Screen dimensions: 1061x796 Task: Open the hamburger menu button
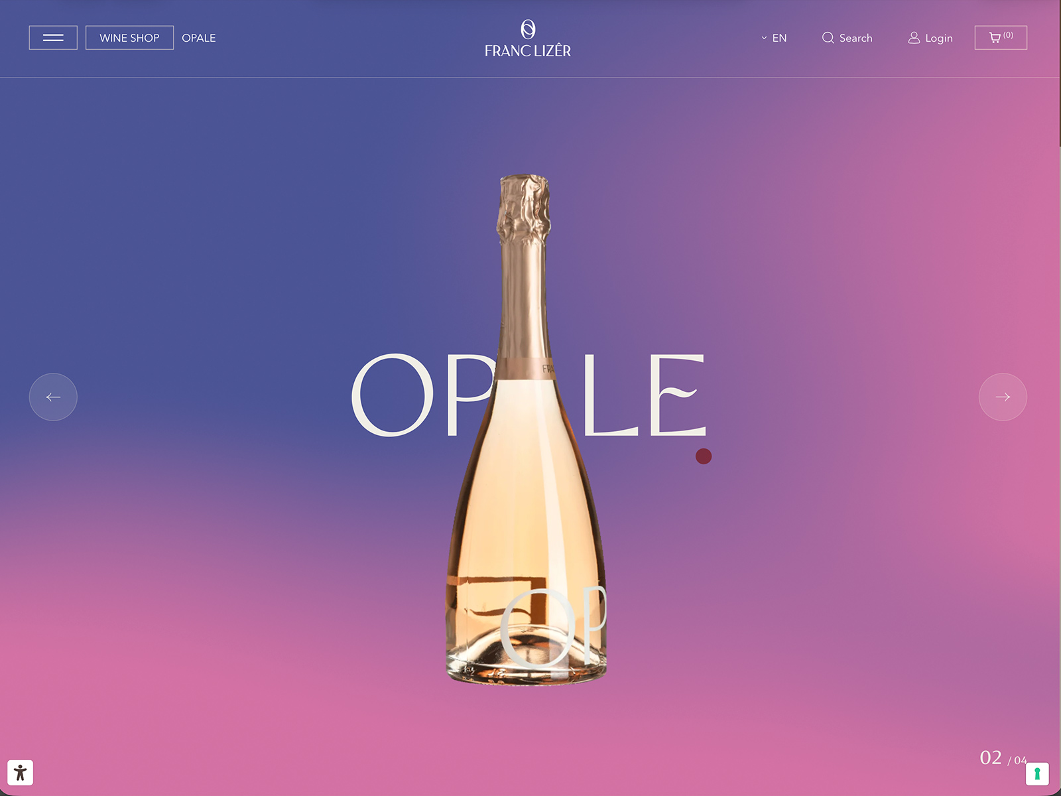pyautogui.click(x=53, y=38)
